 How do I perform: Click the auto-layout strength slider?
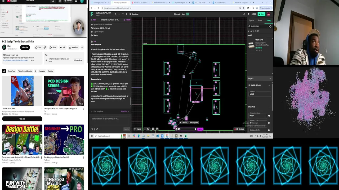[188, 129]
